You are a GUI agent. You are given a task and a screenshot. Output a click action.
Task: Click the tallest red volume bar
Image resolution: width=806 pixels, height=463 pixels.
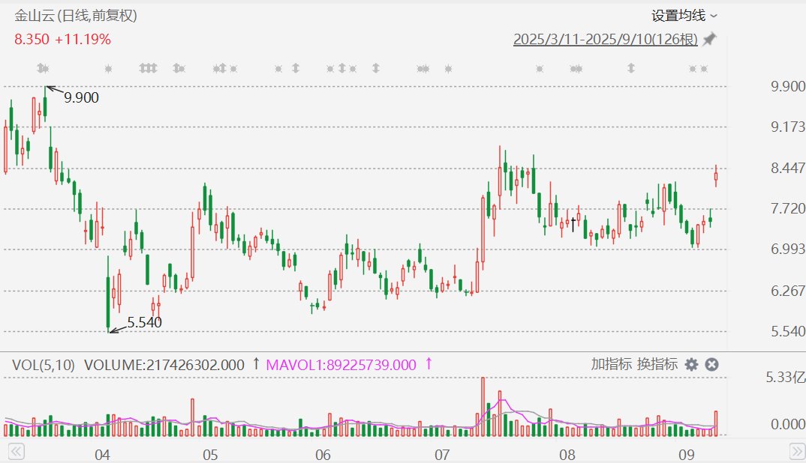point(483,407)
